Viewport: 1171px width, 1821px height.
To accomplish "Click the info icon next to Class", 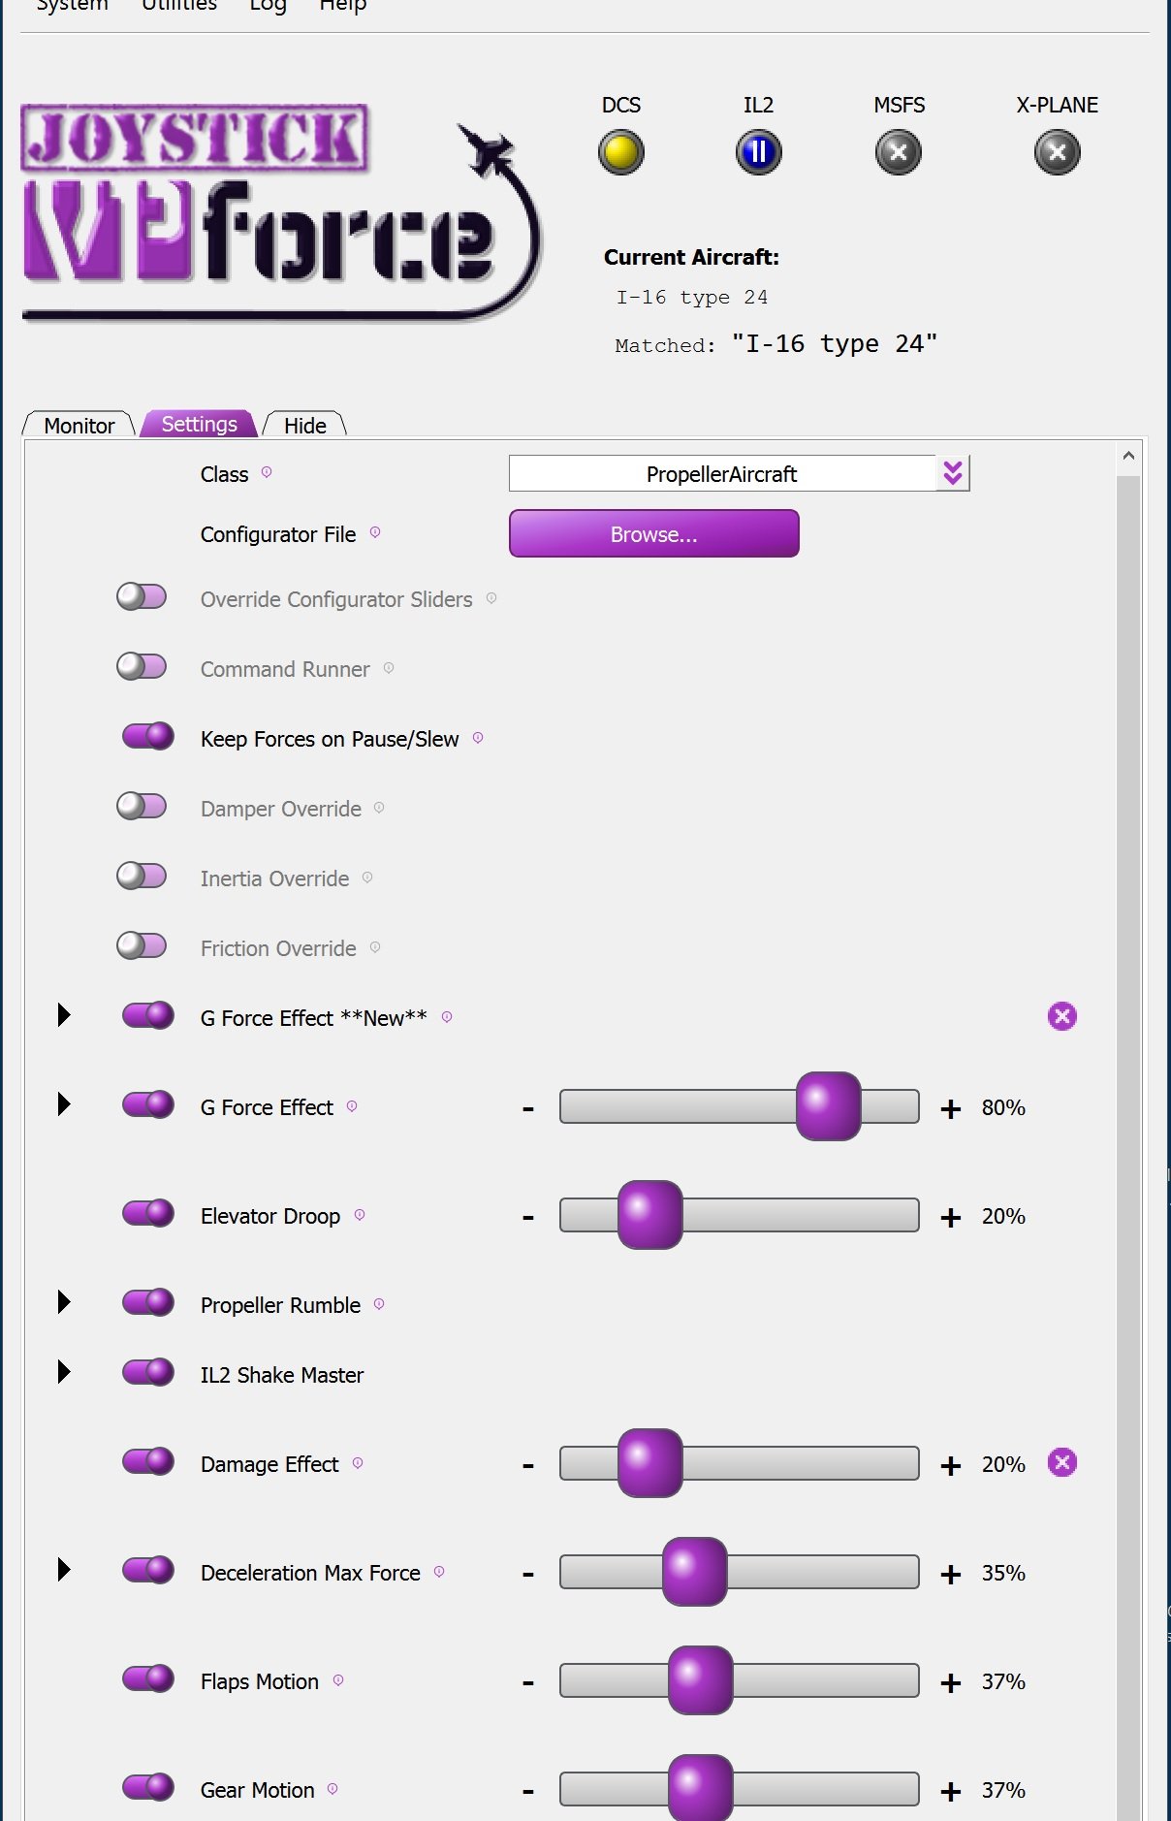I will tap(267, 472).
